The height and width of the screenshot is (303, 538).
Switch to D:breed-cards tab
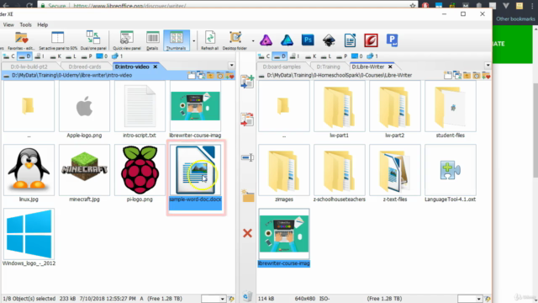coord(85,66)
